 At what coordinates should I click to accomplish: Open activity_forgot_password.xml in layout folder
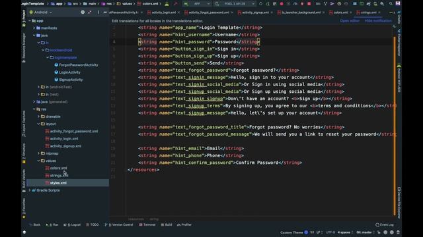71,132
